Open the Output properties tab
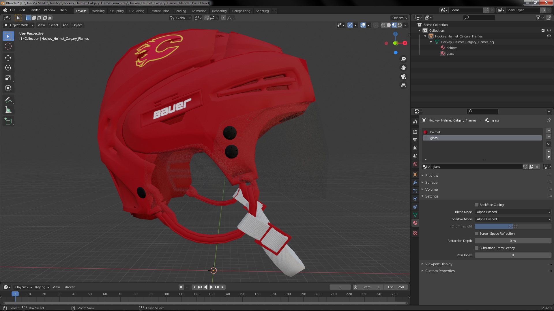 coord(415,140)
